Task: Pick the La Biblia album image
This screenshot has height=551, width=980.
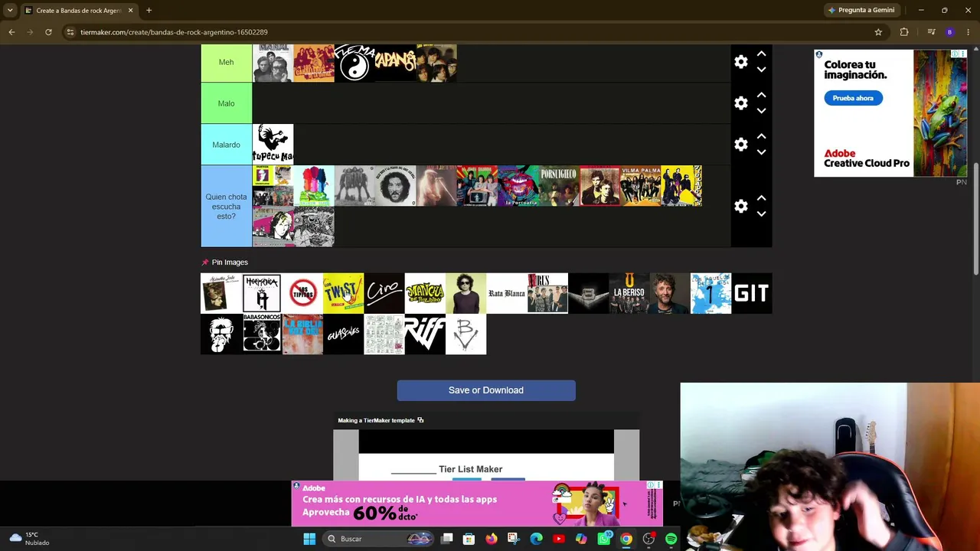Action: 302,334
